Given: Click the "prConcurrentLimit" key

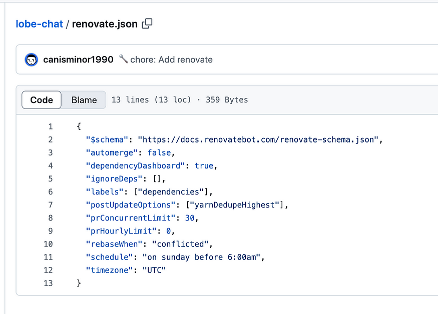Looking at the screenshot, I should pos(131,218).
